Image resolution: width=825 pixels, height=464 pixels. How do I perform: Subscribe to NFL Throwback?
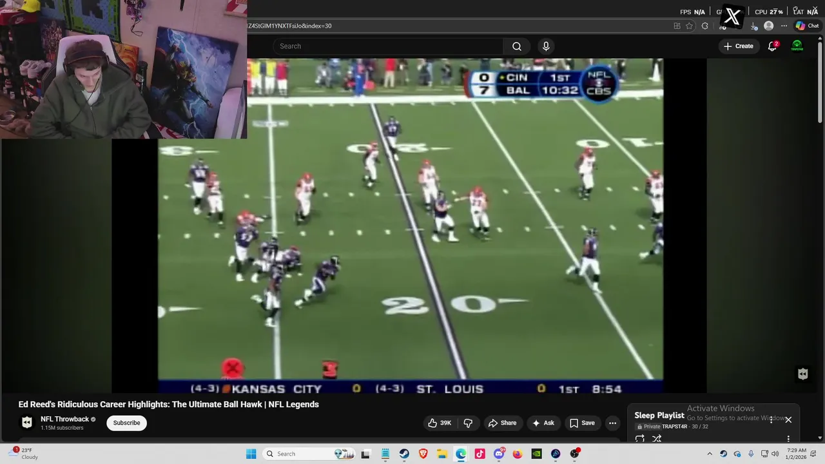126,423
